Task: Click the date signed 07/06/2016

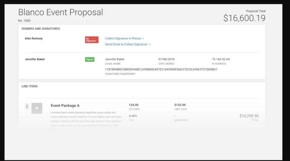Action: (x=166, y=59)
